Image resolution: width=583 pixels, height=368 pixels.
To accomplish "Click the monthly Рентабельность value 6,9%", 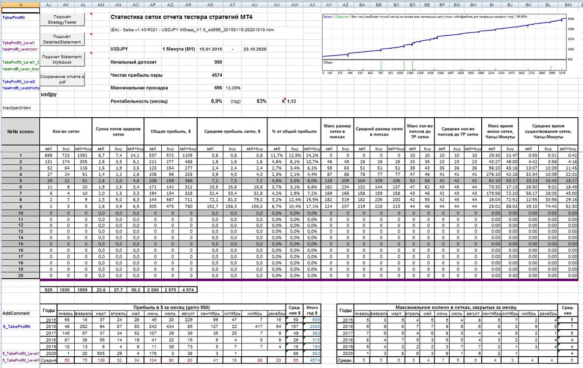I will [x=216, y=101].
